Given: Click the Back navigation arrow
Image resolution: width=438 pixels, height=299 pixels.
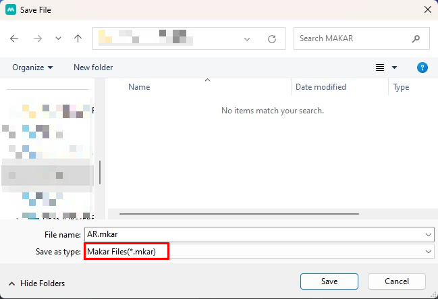Looking at the screenshot, I should [x=14, y=38].
